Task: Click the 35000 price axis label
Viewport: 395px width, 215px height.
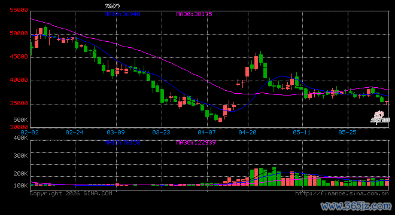Action: tap(19, 103)
